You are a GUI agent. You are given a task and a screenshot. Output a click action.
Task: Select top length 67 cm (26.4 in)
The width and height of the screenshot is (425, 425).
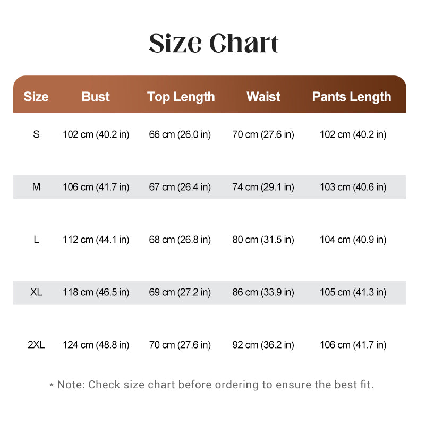click(x=180, y=188)
